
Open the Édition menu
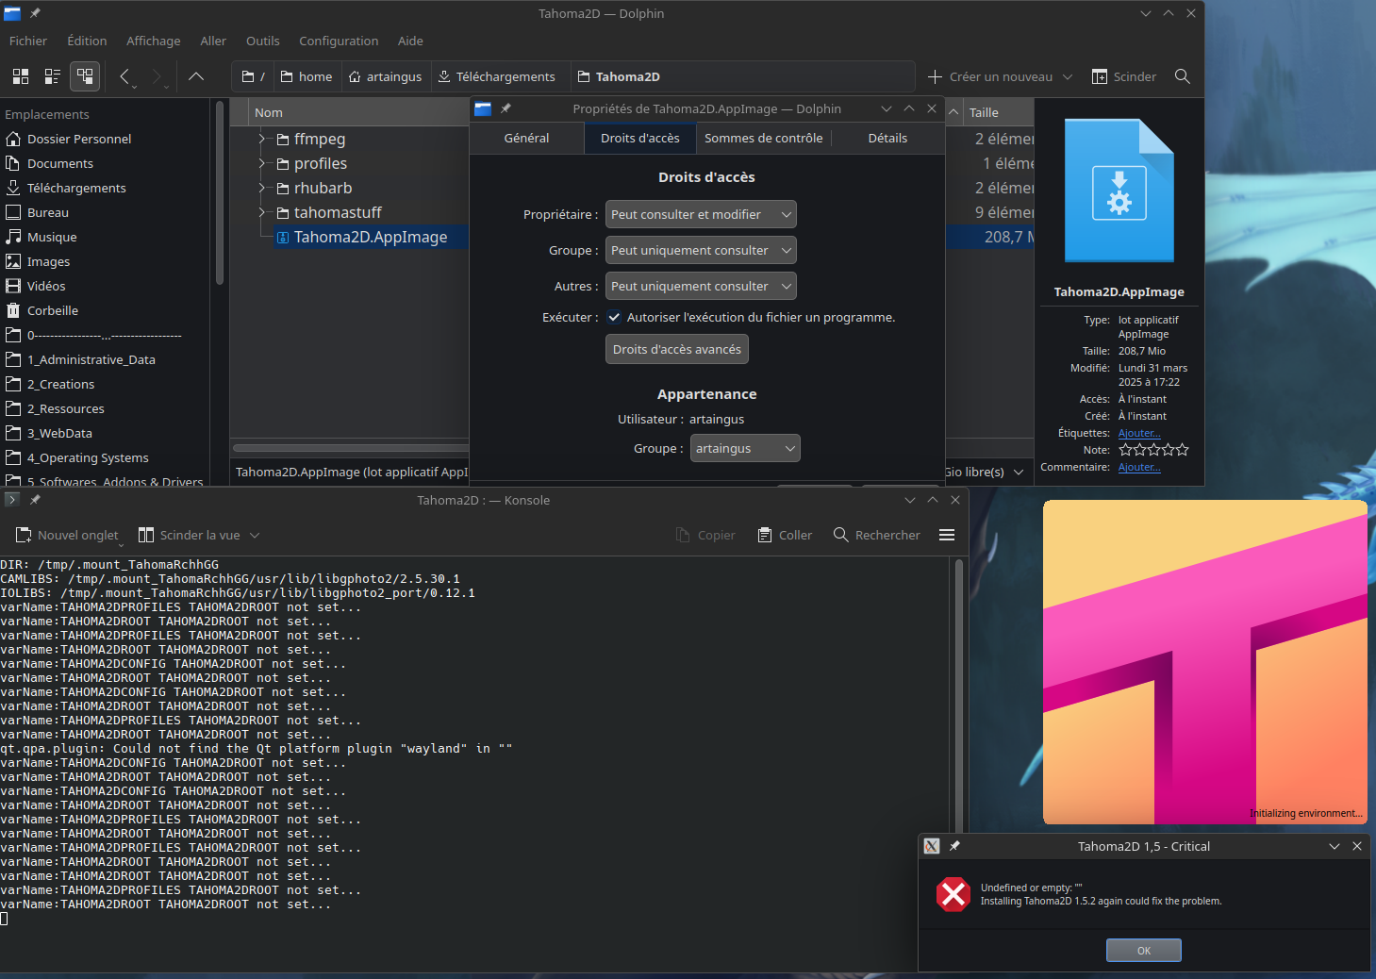87,41
